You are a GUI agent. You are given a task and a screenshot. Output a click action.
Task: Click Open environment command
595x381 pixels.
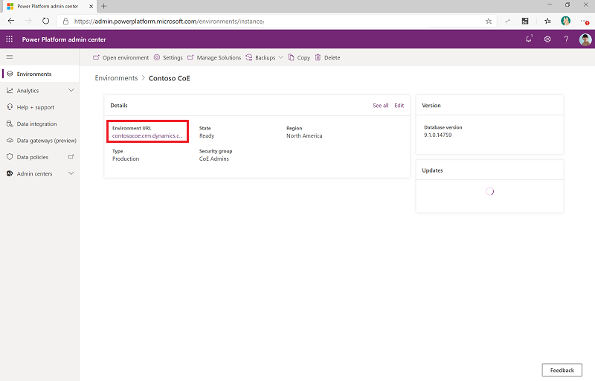[x=121, y=58]
